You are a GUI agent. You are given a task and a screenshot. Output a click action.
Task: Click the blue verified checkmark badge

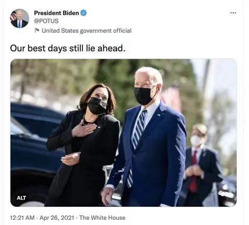click(84, 13)
